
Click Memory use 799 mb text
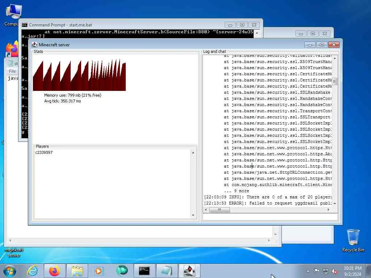72,95
